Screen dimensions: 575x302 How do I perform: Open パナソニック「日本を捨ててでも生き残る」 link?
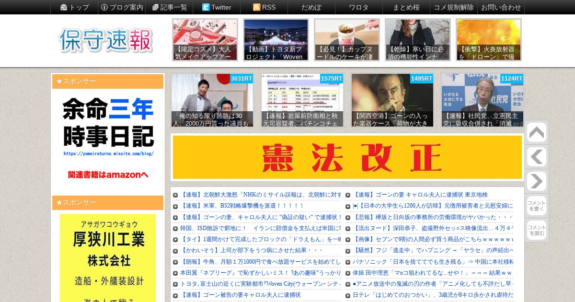click(x=433, y=262)
